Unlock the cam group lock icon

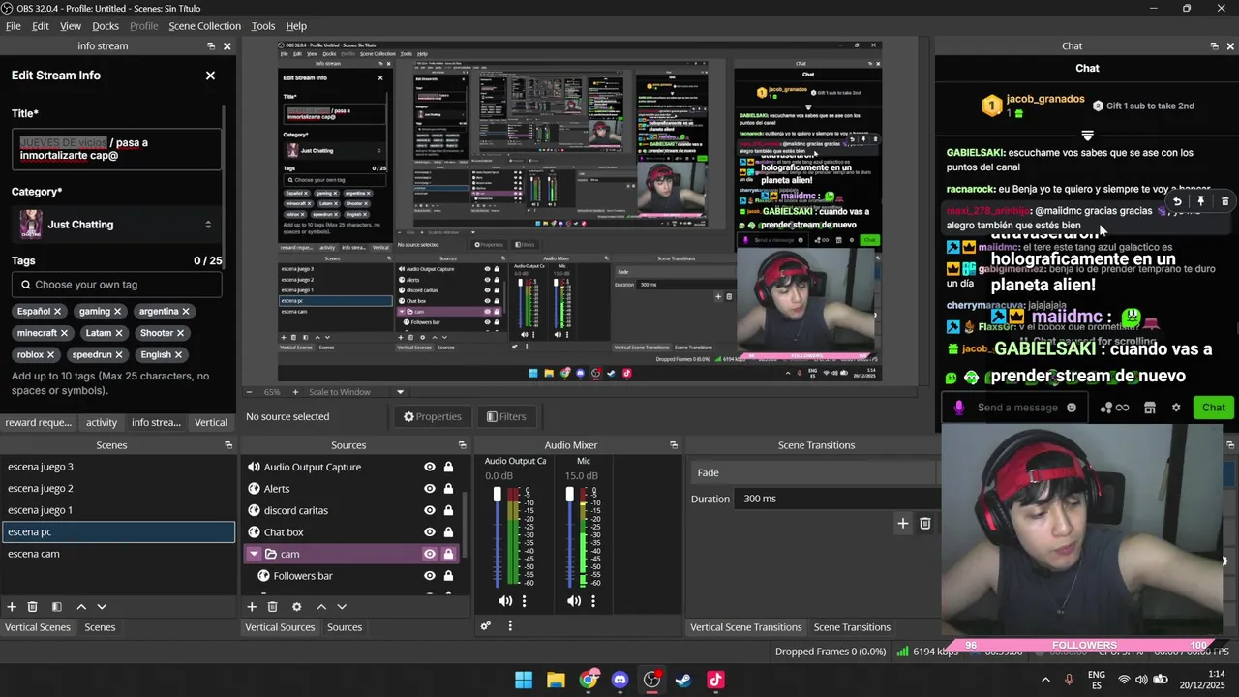(448, 554)
